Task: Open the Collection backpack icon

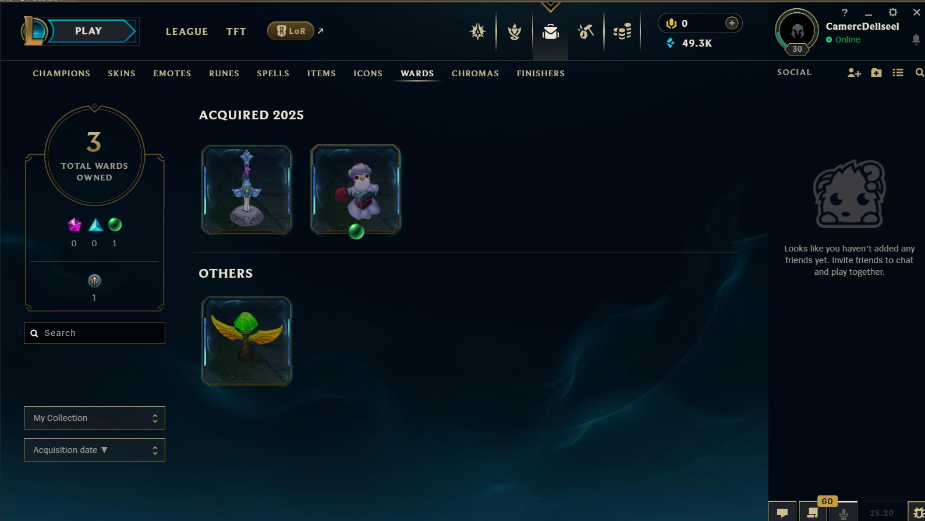Action: click(x=550, y=31)
